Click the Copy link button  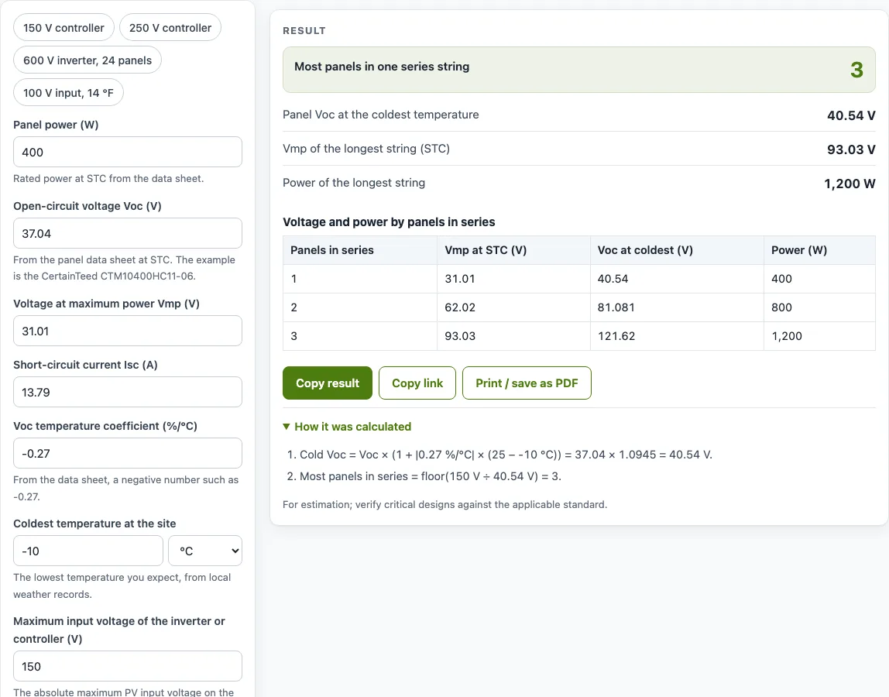pos(417,383)
